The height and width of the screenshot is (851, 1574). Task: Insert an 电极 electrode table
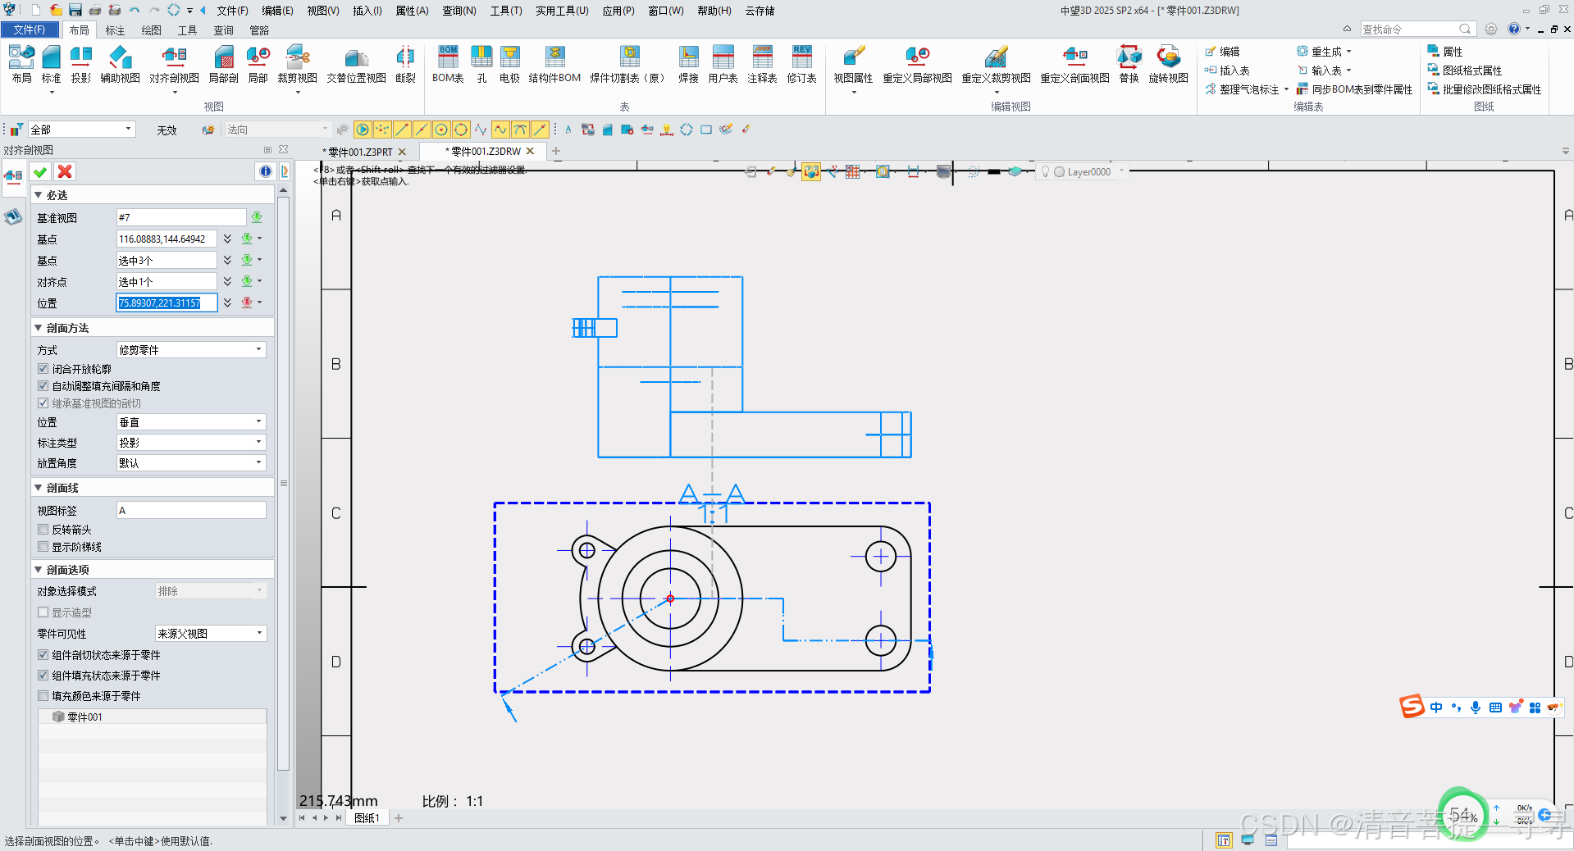[509, 64]
